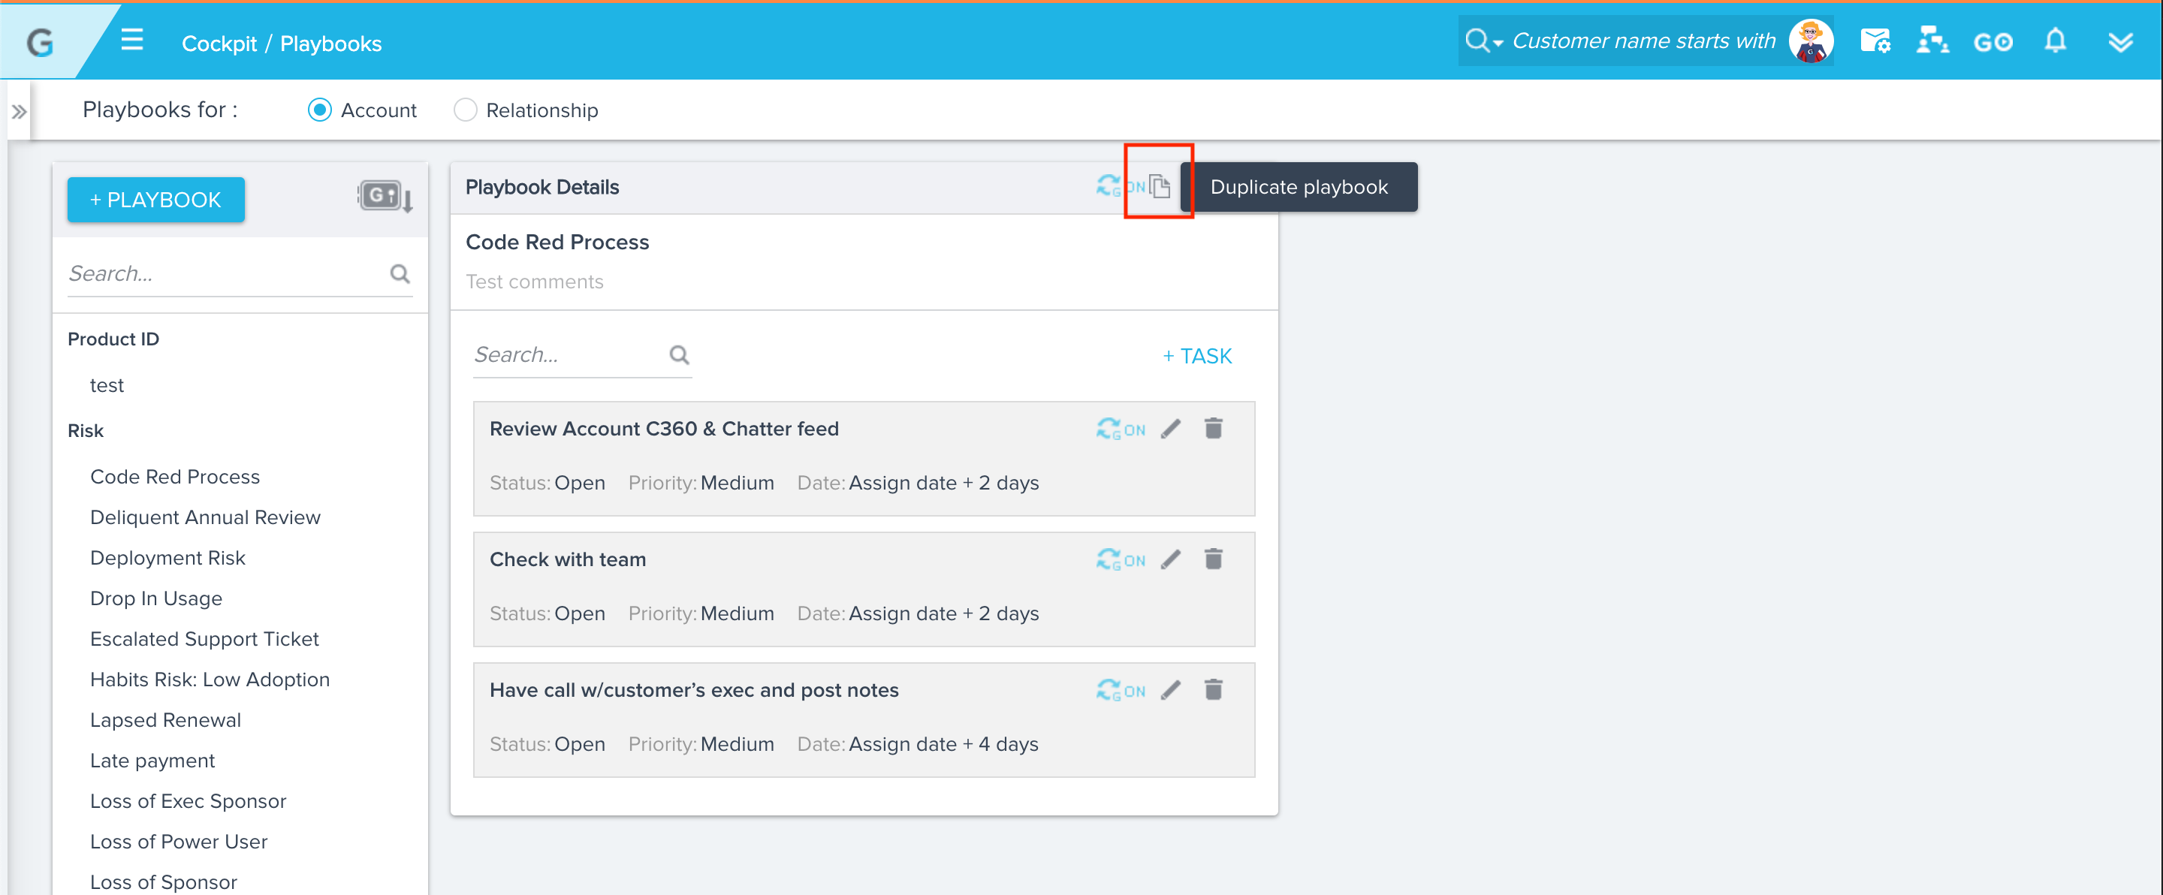
Task: Toggle playbook-level sync ON in Playbook Details
Action: [x=1119, y=185]
